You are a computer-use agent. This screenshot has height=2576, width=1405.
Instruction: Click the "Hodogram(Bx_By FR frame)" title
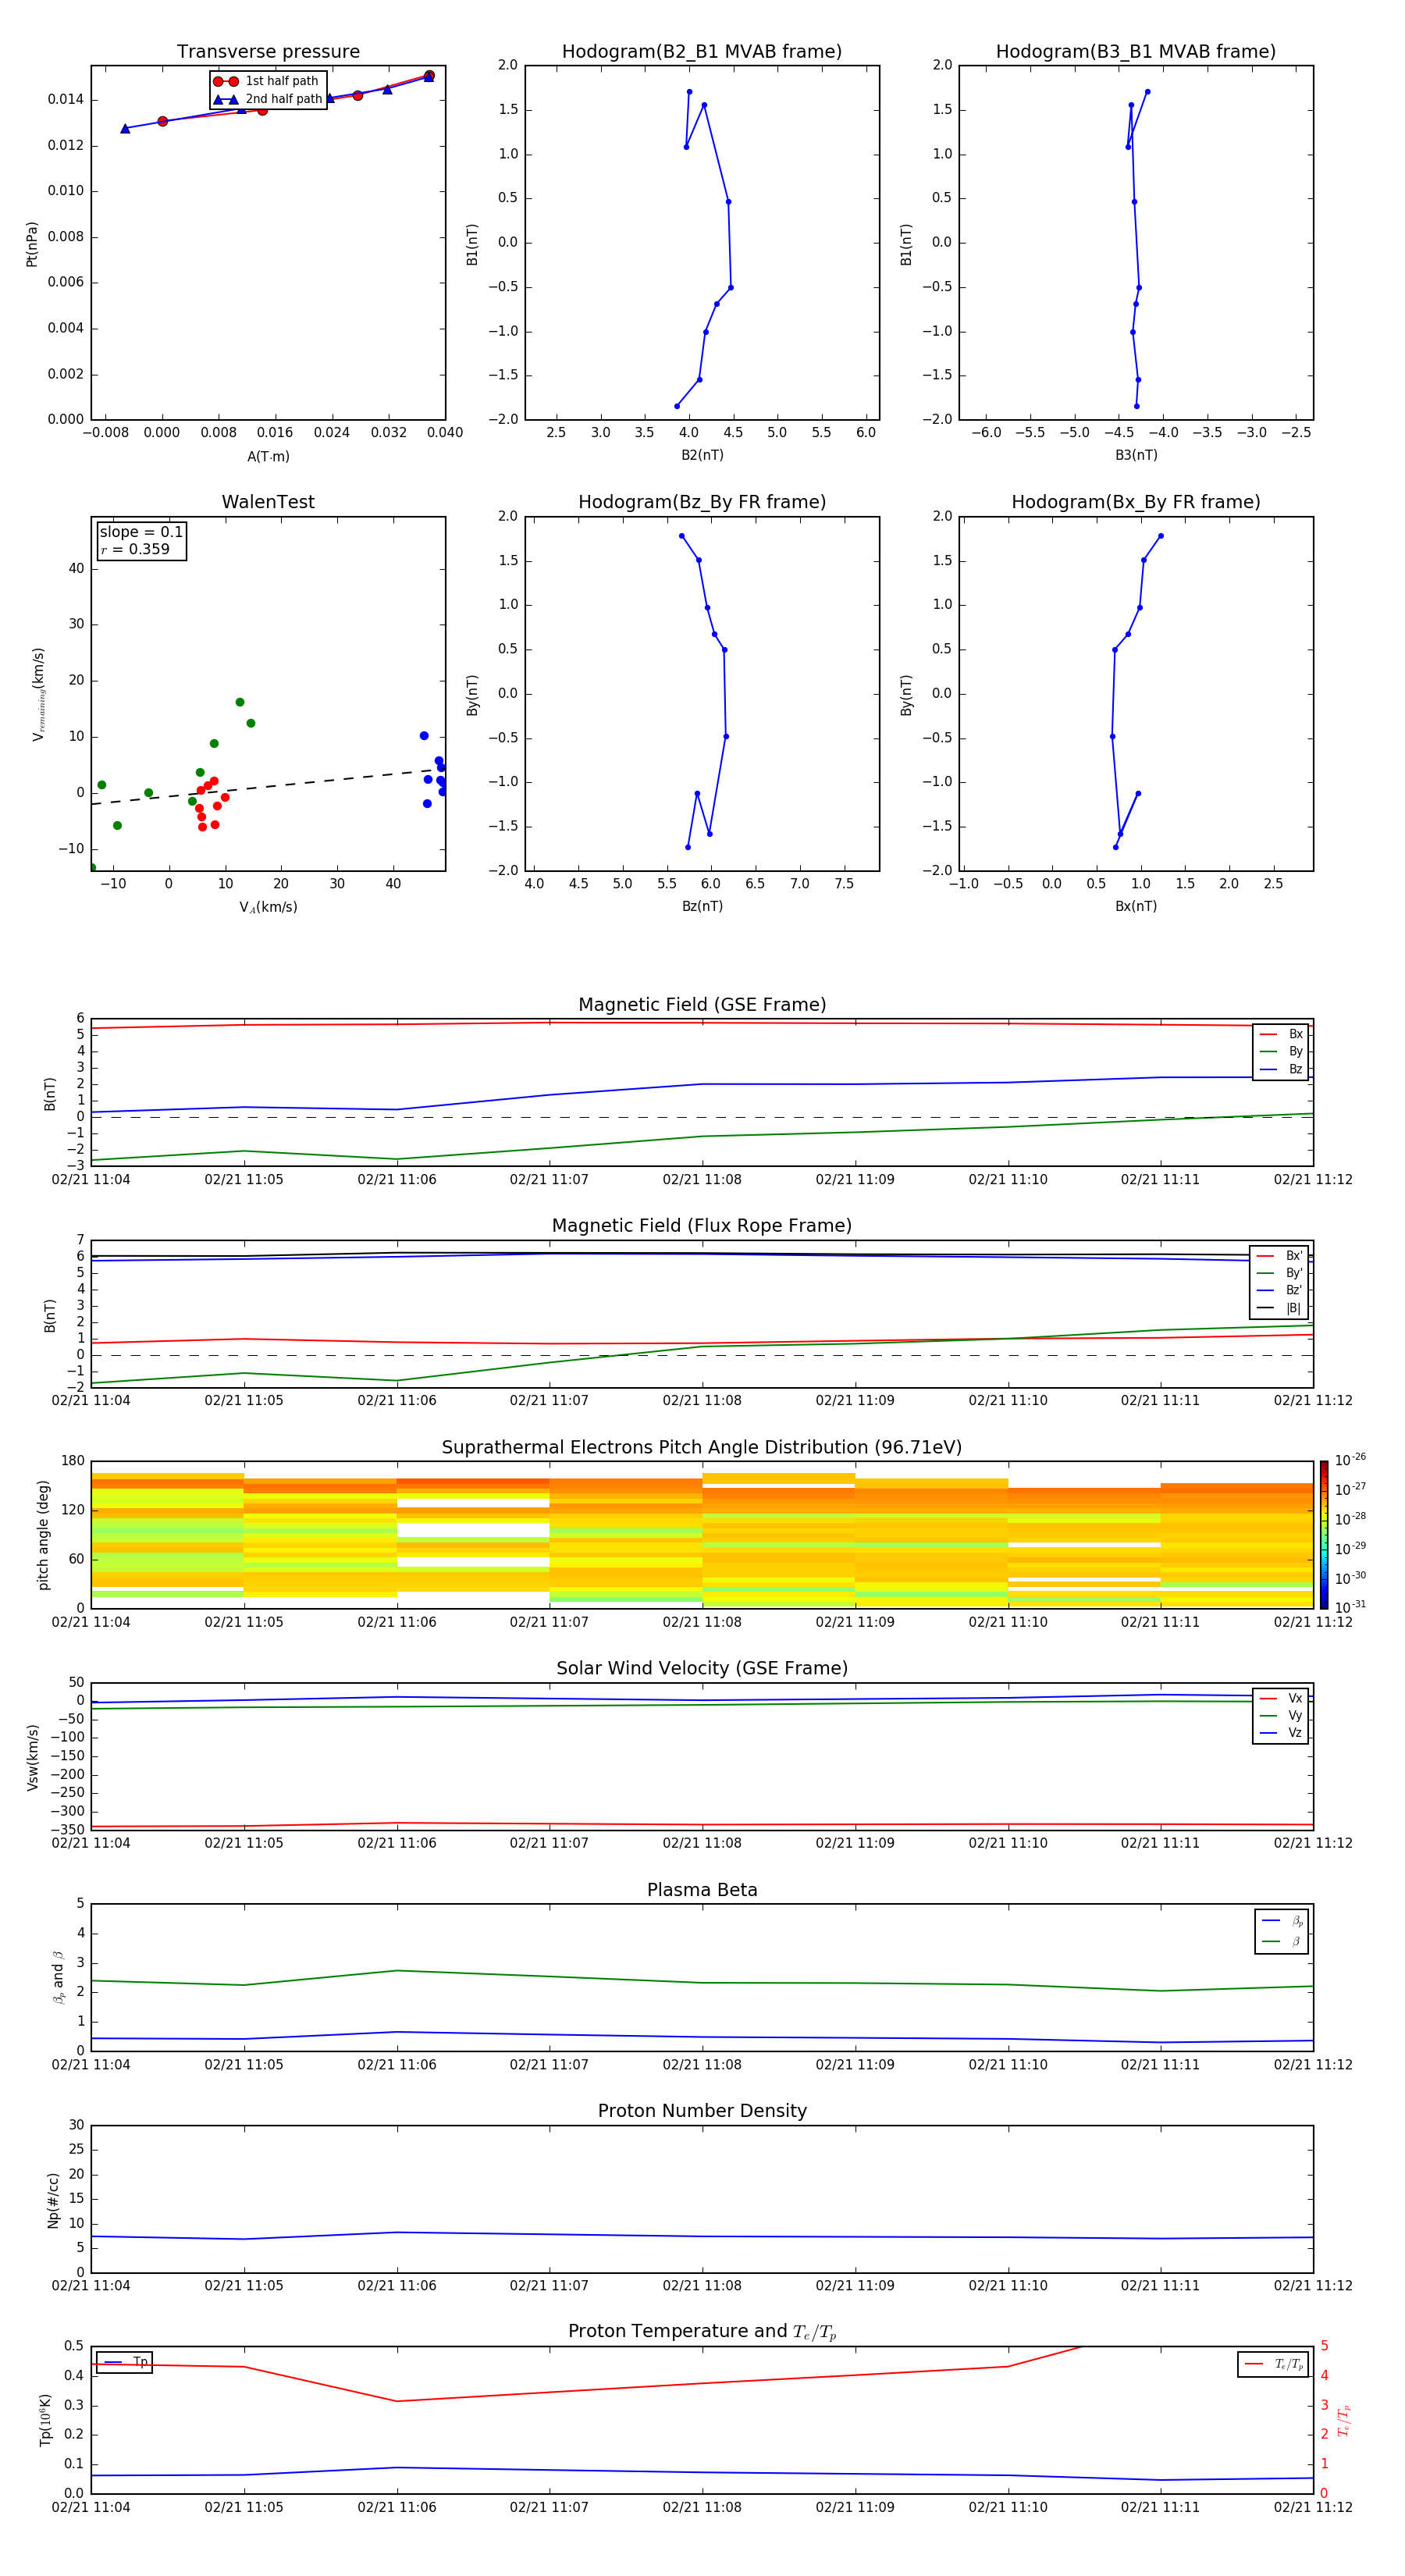1136,502
